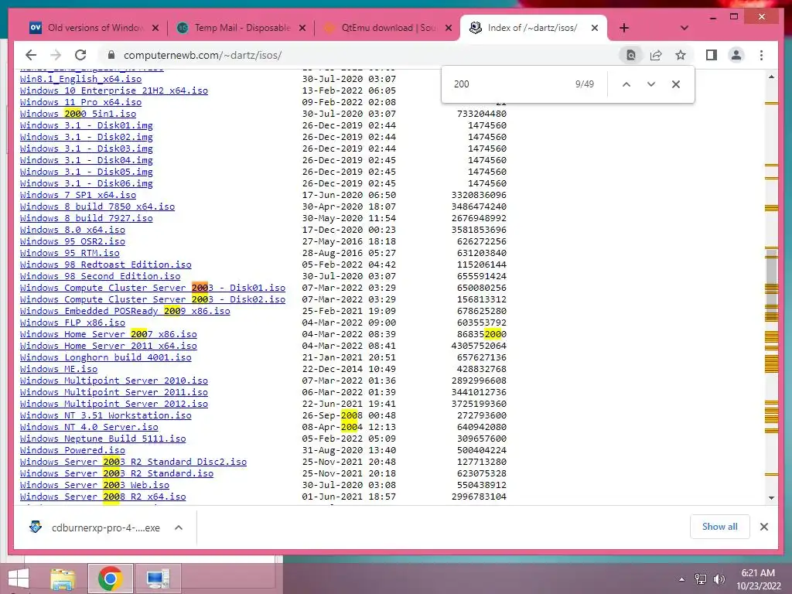
Task: Open Windows ME.iso link
Action: (x=59, y=369)
